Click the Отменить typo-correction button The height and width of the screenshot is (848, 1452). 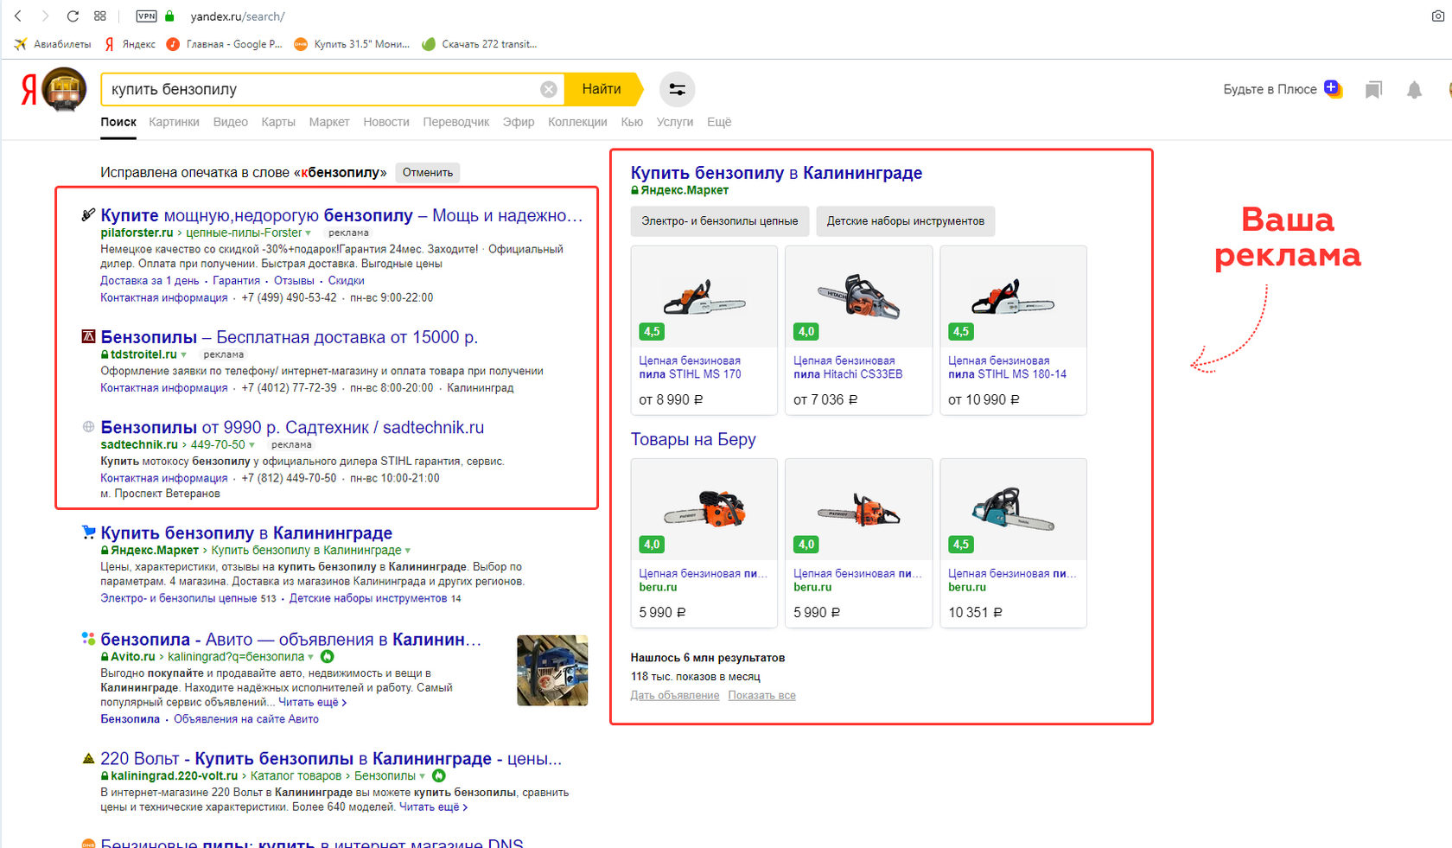[428, 172]
